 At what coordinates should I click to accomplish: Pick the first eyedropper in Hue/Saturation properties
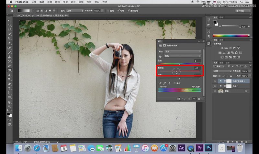(x=160, y=83)
